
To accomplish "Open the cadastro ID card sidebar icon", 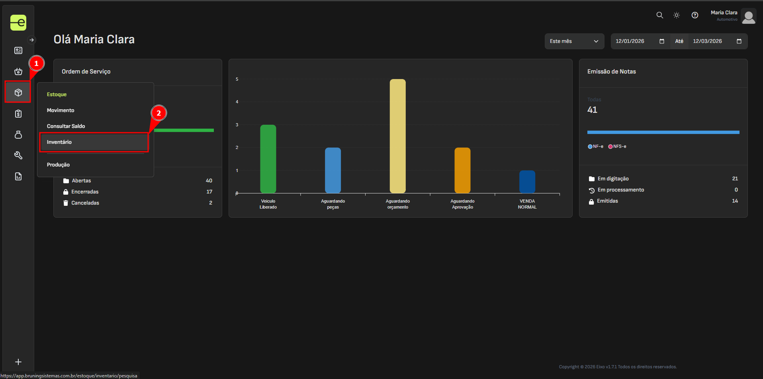I will coord(18,50).
